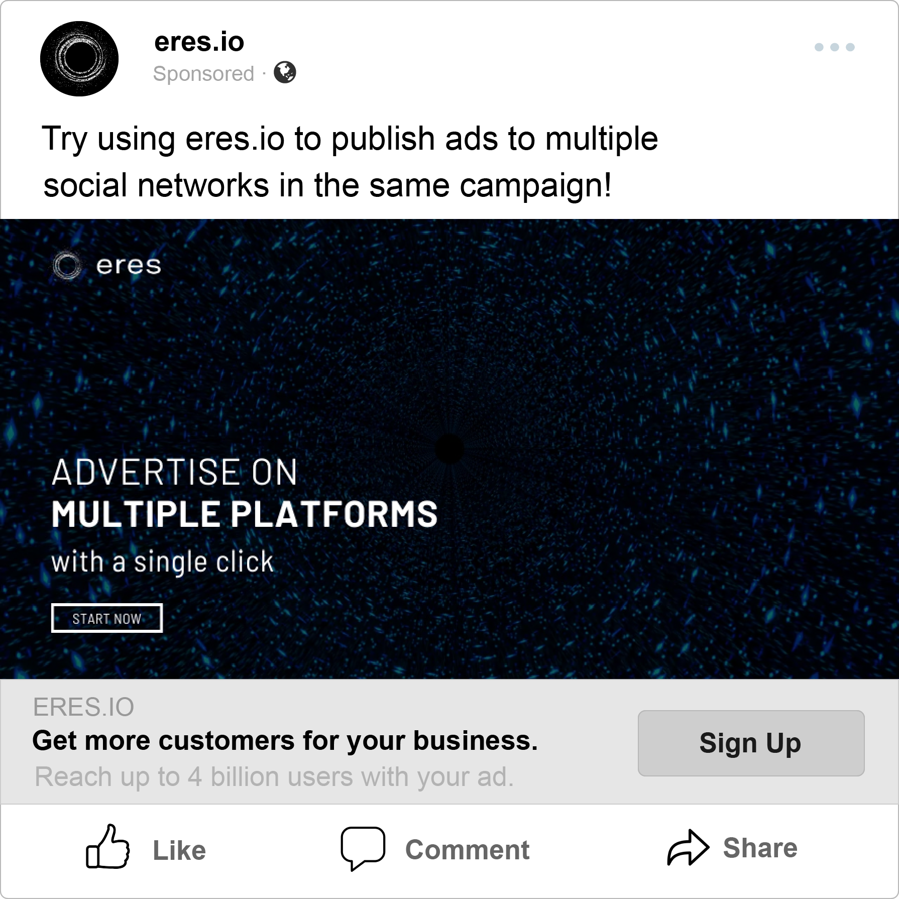Viewport: 899px width, 899px height.
Task: Click the eres ring logo in banner
Action: (67, 265)
